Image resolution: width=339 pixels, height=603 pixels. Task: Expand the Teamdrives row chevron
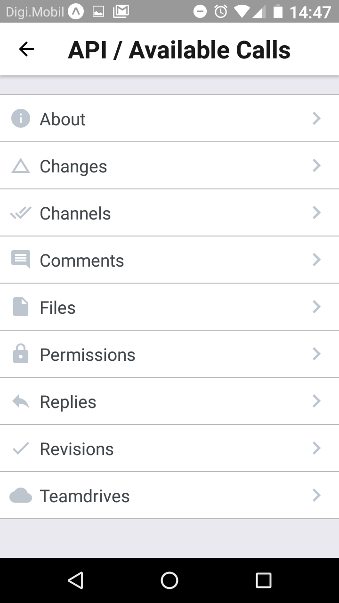(316, 495)
